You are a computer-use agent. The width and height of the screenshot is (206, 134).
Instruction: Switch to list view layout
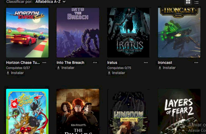196,2
